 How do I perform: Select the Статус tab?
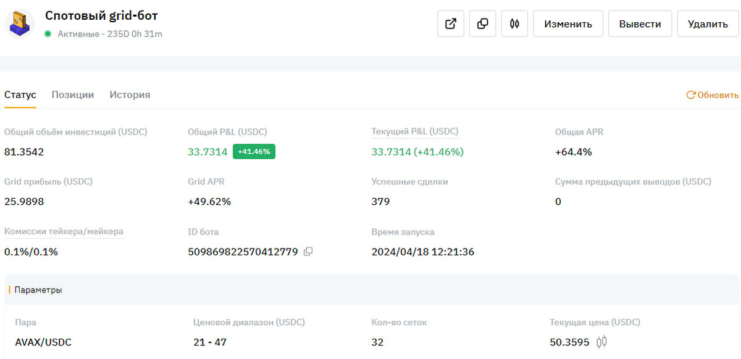[20, 95]
